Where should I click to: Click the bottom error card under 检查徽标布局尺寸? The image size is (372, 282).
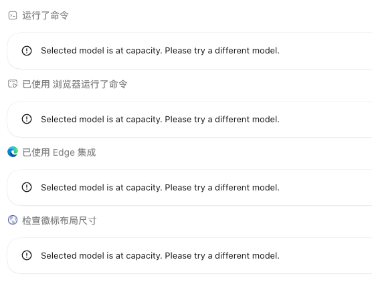point(189,256)
